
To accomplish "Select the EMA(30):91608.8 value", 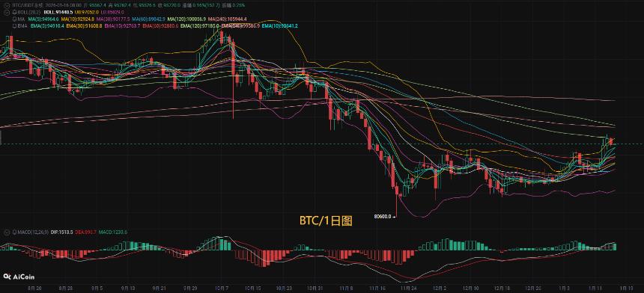I will [x=84, y=26].
